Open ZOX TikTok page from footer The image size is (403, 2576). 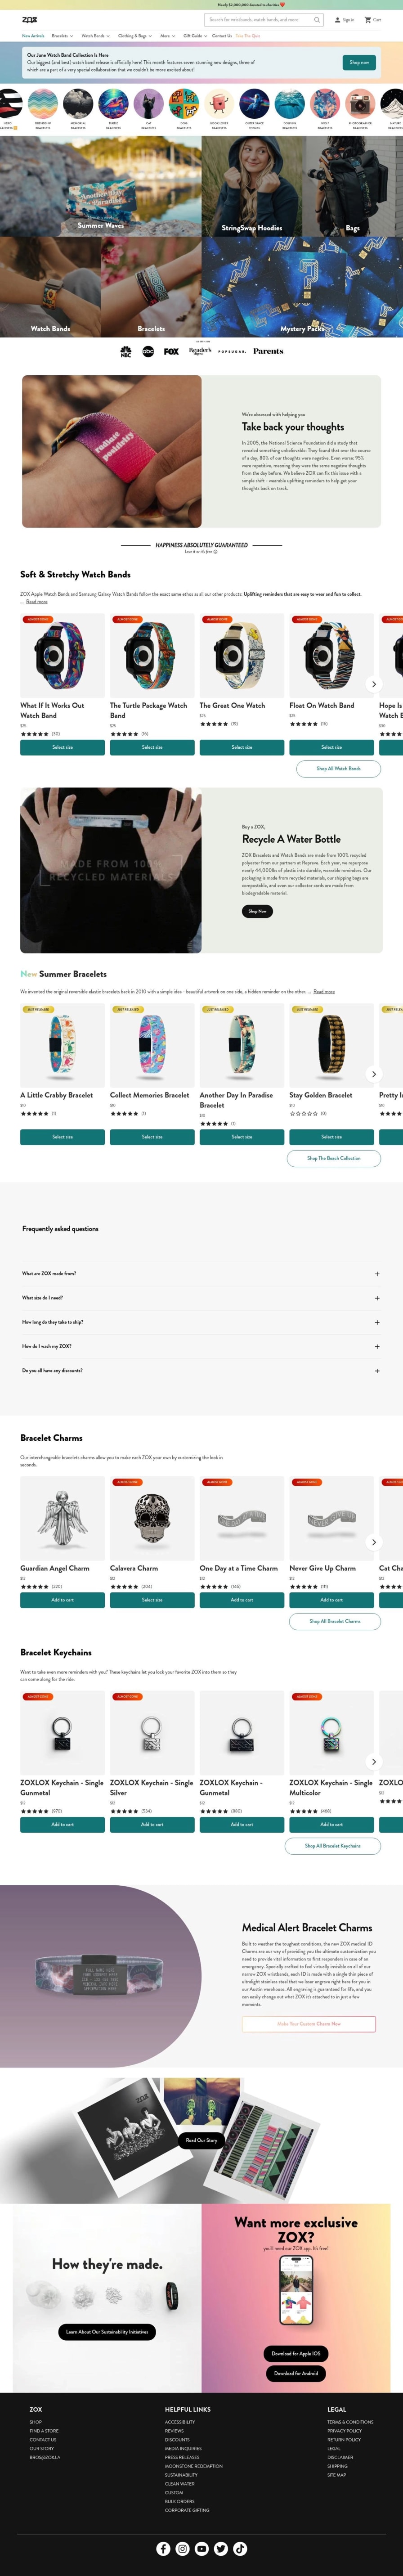pos(240,2548)
